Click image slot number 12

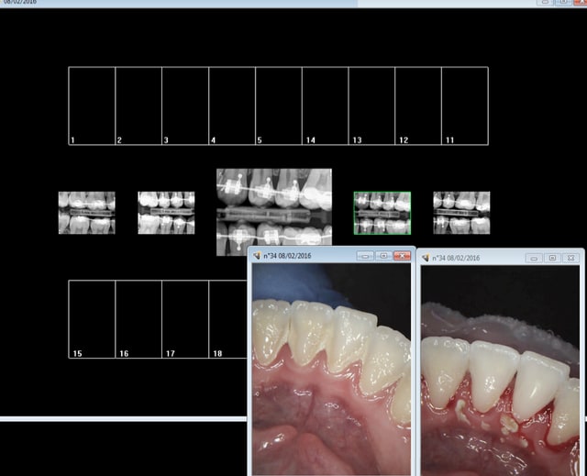(x=417, y=105)
